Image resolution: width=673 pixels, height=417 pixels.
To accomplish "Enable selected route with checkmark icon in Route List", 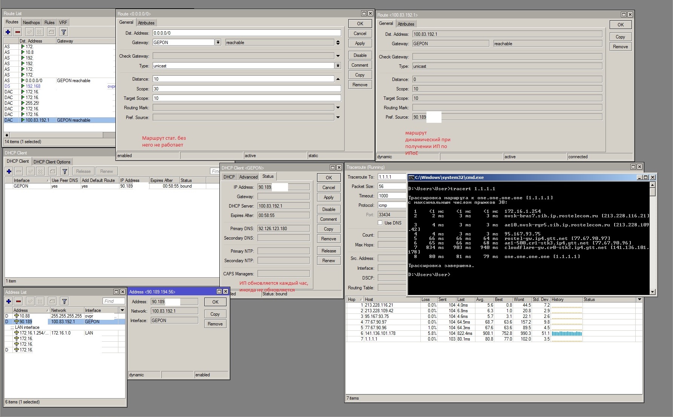I will click(x=29, y=32).
